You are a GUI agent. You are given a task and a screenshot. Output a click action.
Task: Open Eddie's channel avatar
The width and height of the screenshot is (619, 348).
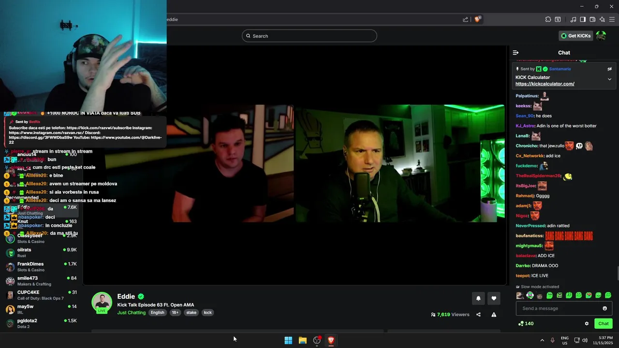[x=102, y=302]
